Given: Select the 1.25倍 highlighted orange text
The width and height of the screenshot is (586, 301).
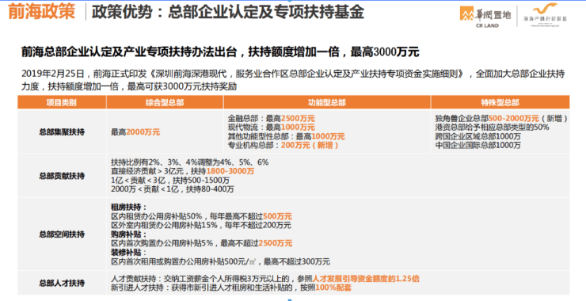Looking at the screenshot, I should (x=407, y=279).
